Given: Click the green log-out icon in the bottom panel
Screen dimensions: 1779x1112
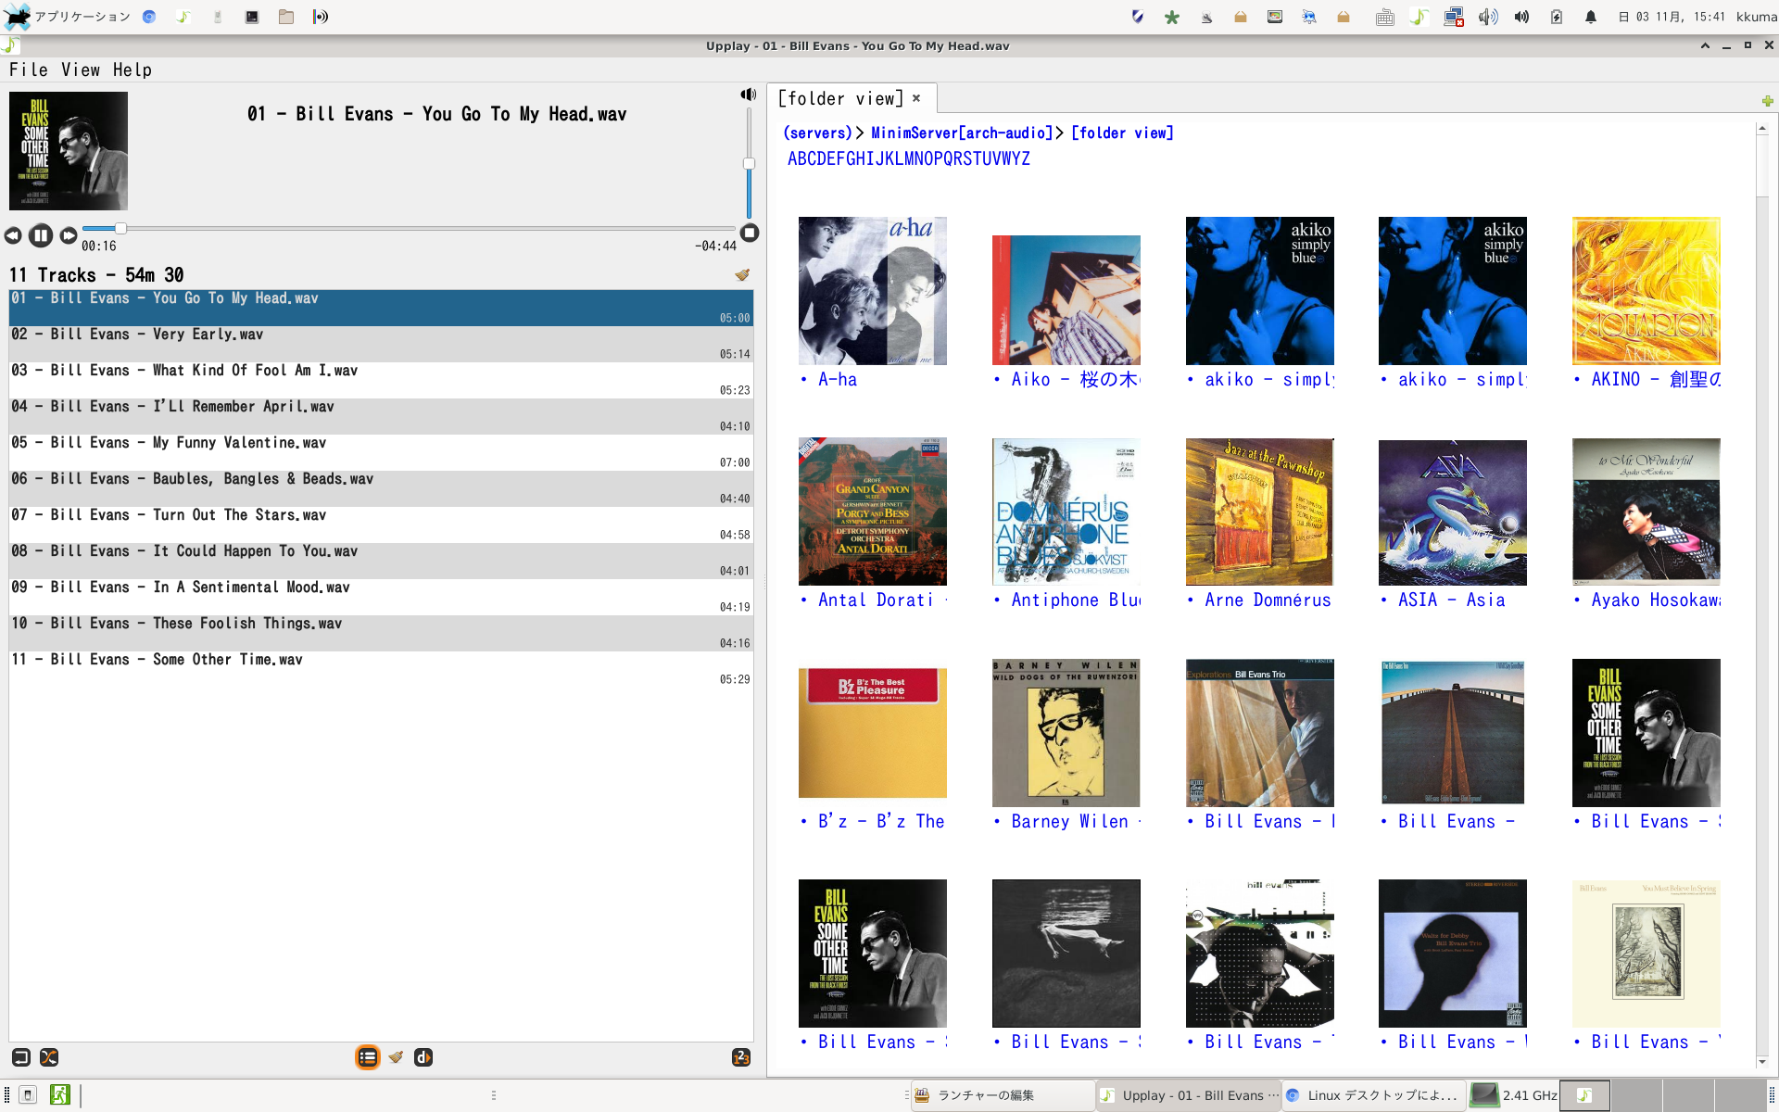Looking at the screenshot, I should pyautogui.click(x=59, y=1094).
